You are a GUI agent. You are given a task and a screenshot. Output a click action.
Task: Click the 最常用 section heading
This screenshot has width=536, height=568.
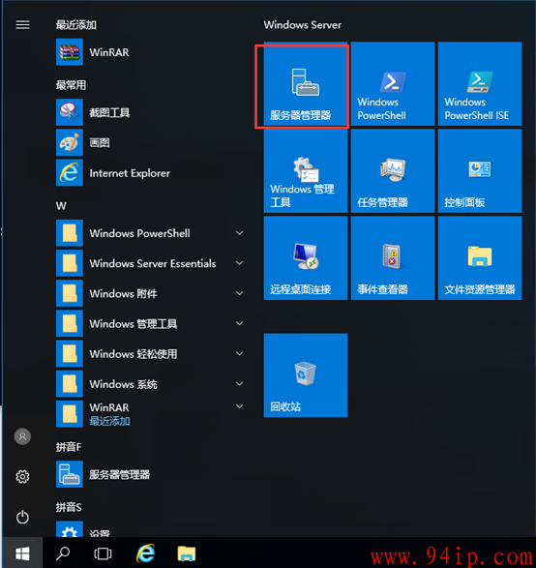tap(71, 85)
